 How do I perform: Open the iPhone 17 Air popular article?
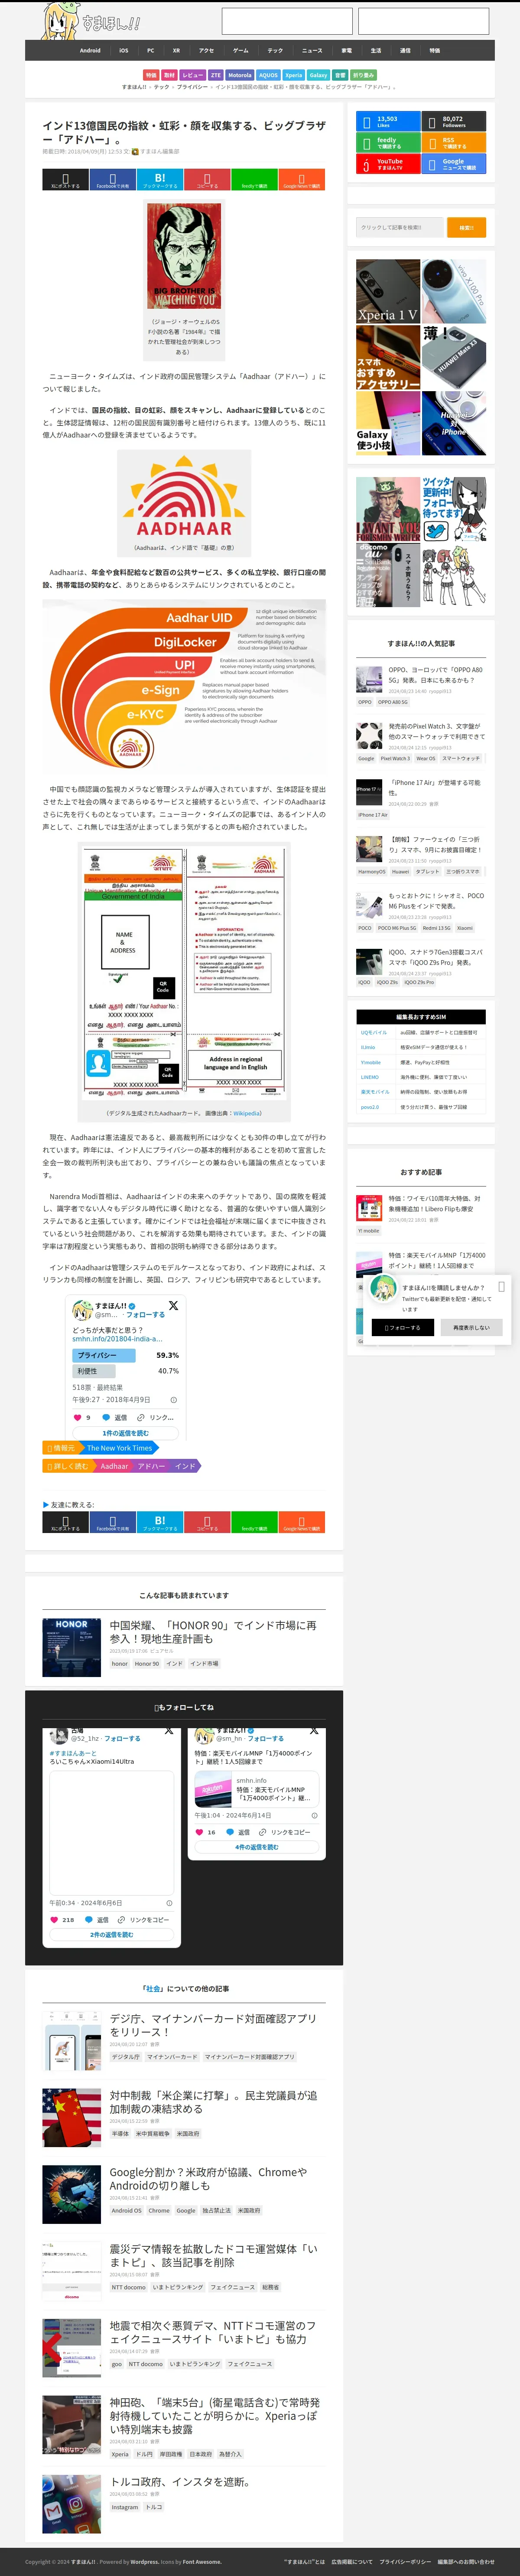434,788
